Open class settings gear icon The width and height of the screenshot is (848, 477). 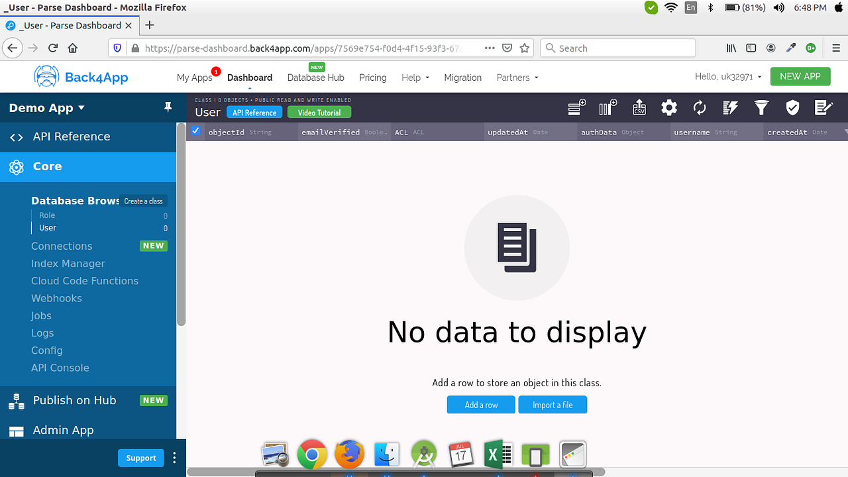669,108
